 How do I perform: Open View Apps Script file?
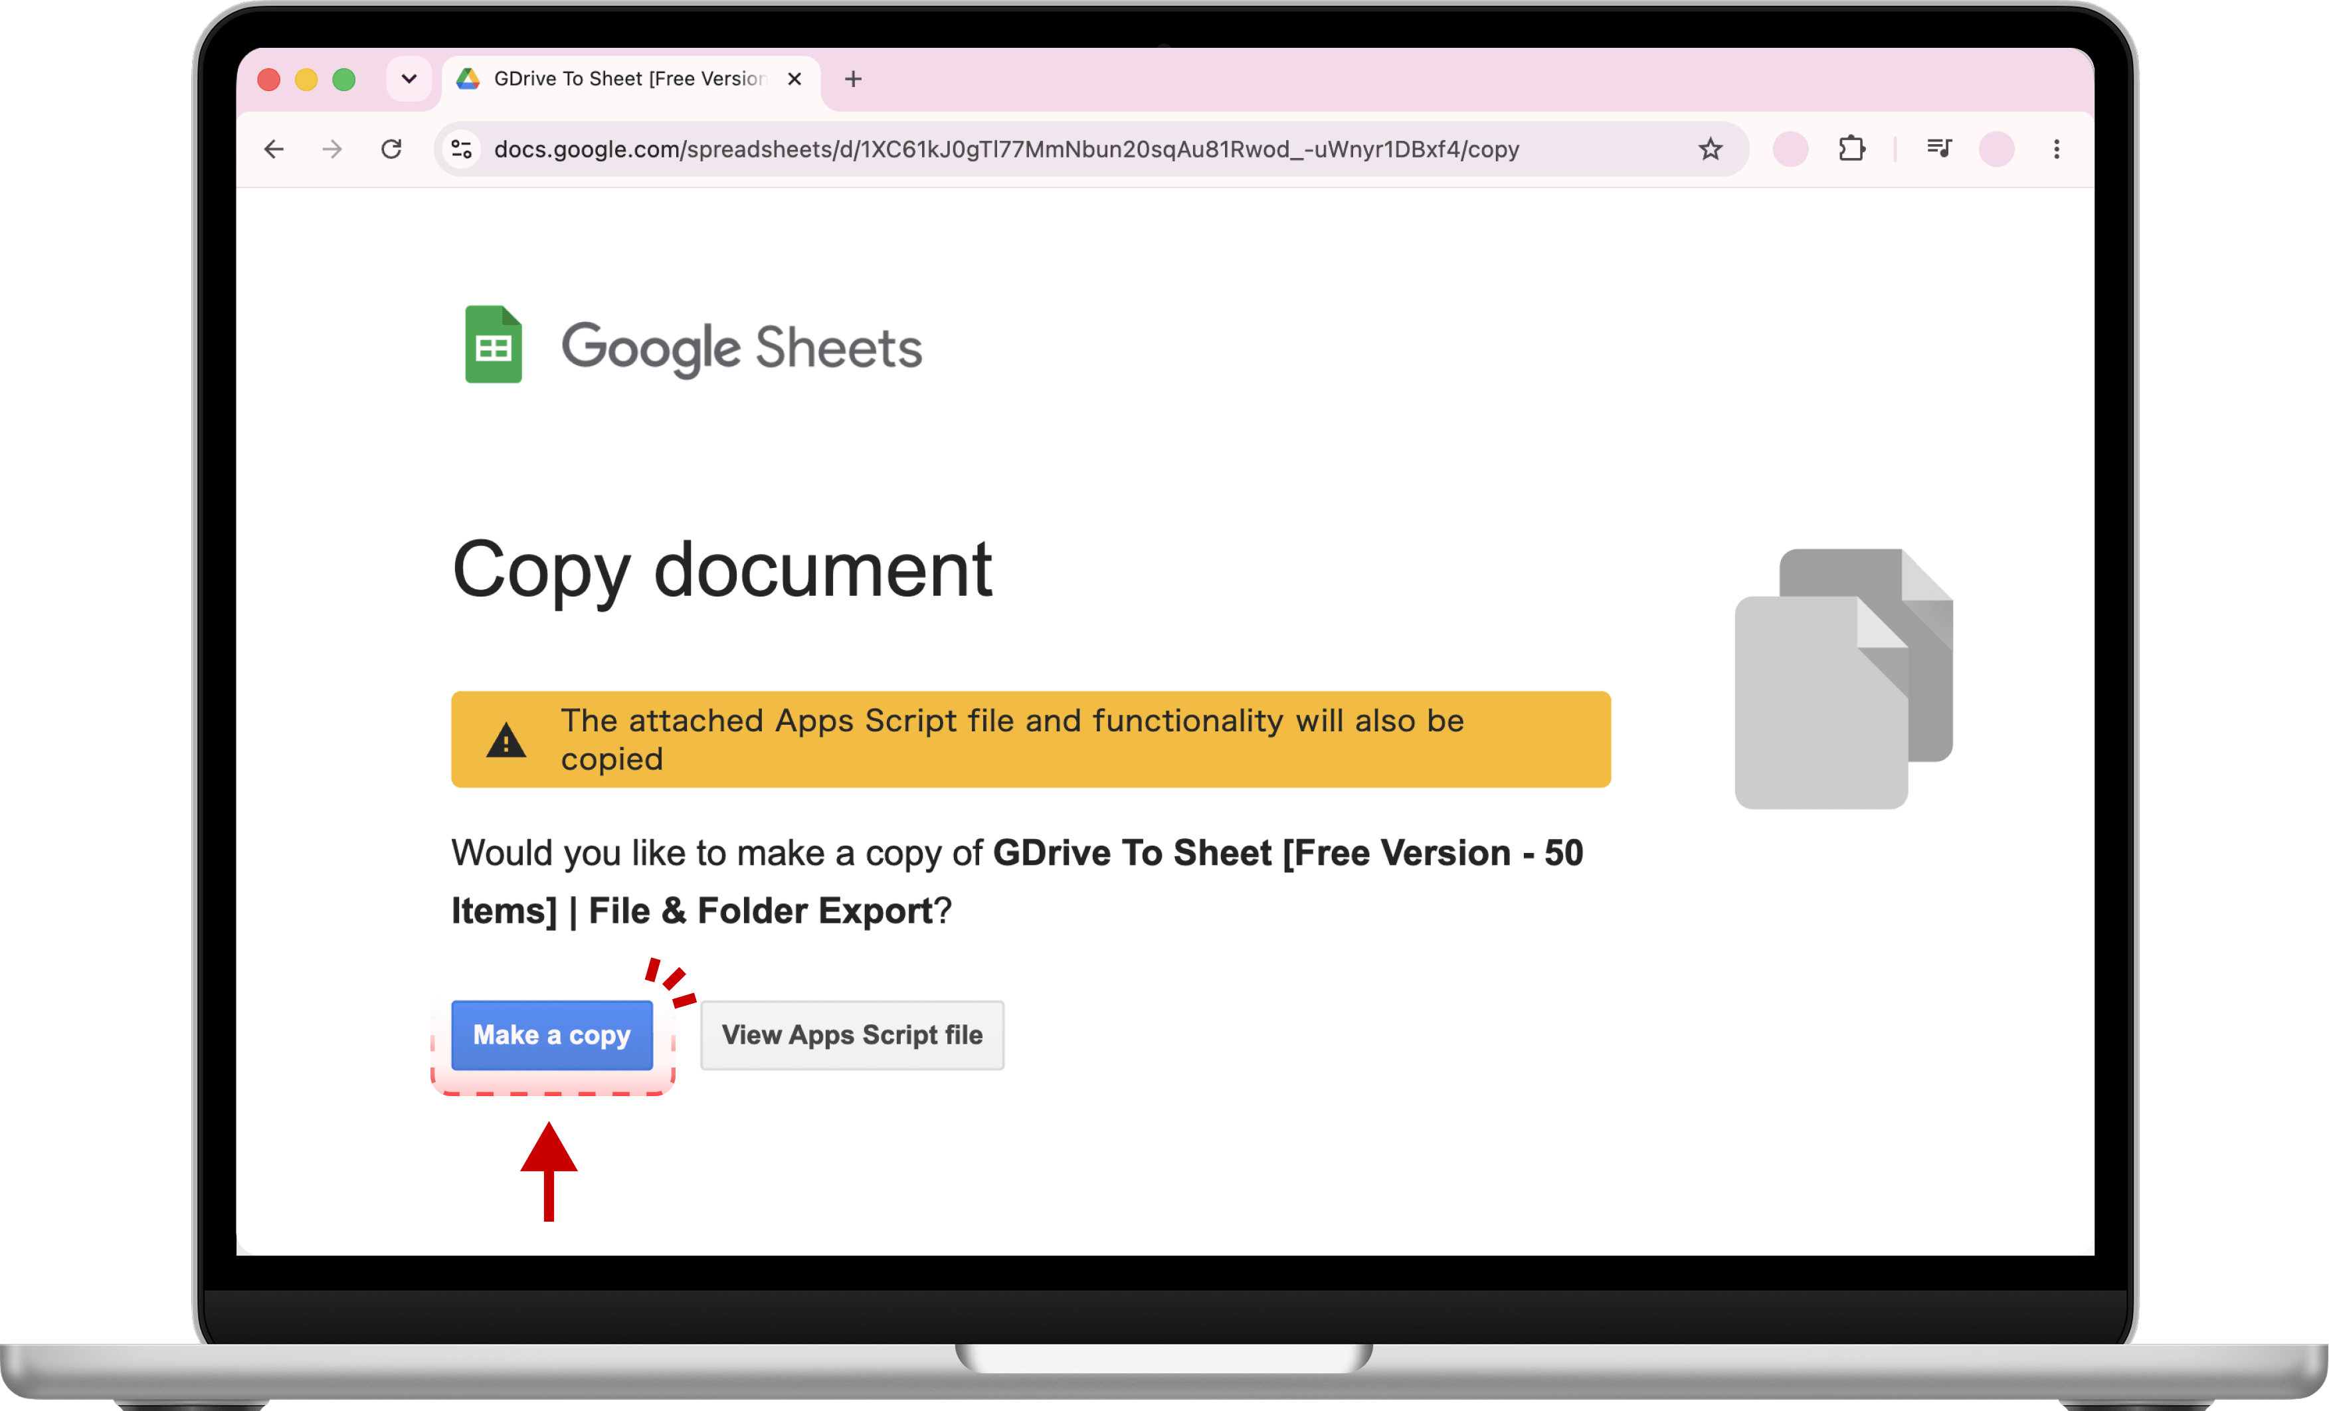[x=852, y=1035]
